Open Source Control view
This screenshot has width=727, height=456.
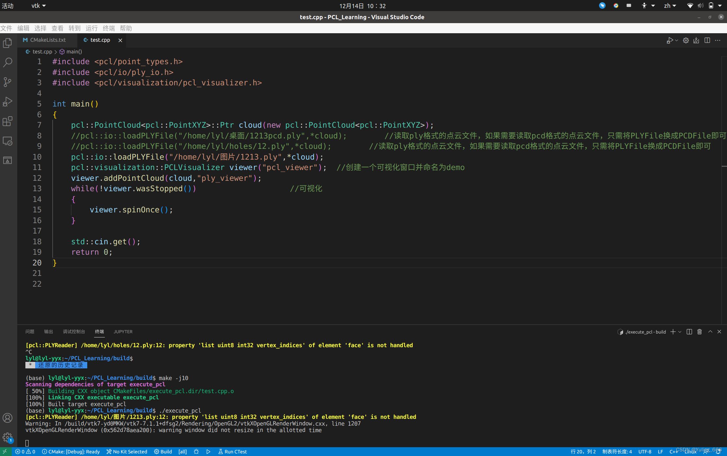7,82
